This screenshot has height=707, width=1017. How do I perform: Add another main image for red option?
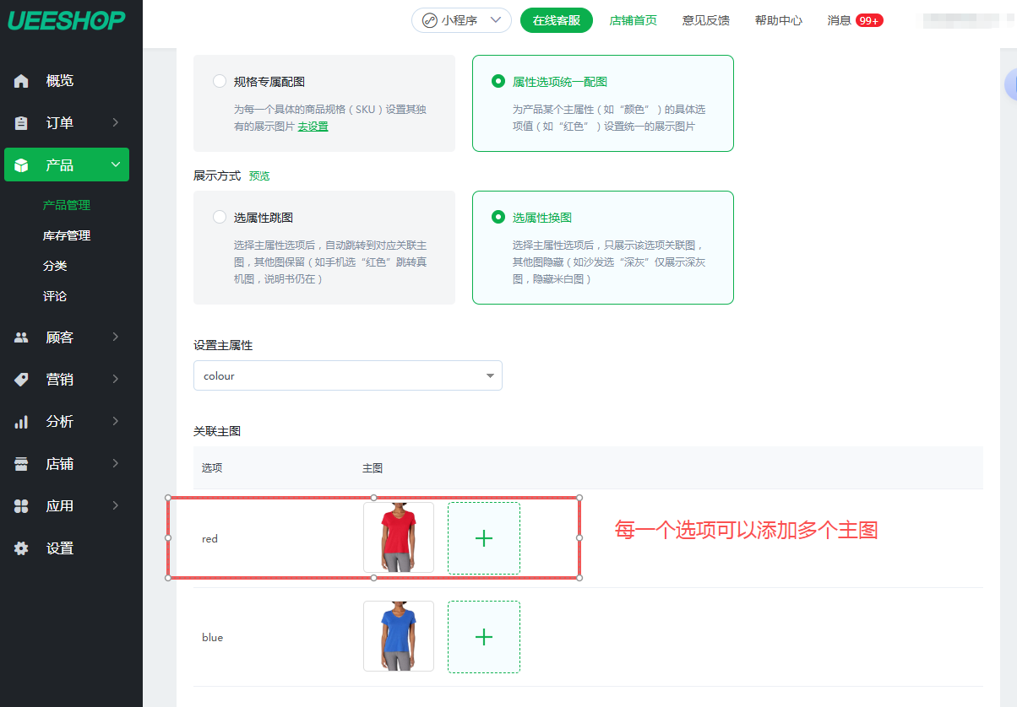483,538
